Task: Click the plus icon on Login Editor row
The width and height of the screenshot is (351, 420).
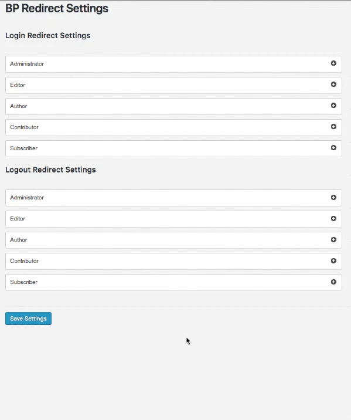Action: pyautogui.click(x=333, y=84)
